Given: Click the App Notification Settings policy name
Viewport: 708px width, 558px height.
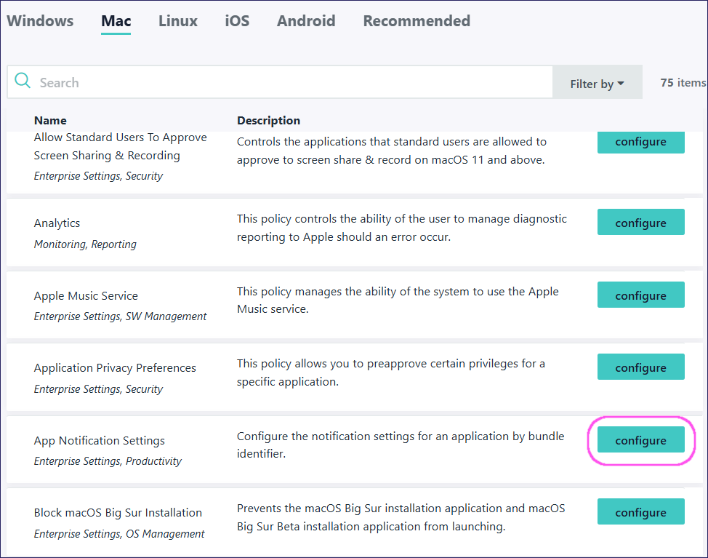Looking at the screenshot, I should (x=100, y=441).
